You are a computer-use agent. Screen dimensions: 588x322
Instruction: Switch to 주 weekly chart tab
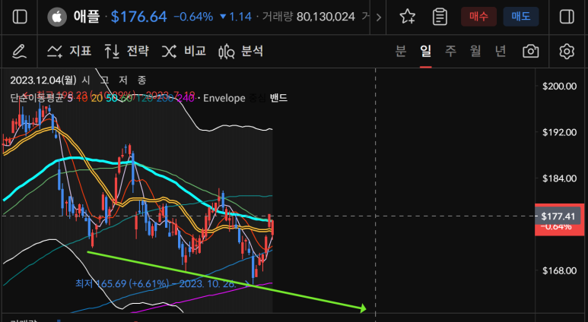tap(450, 51)
